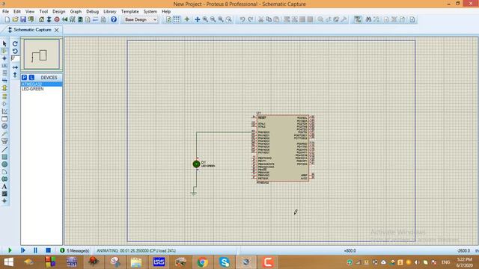Image resolution: width=479 pixels, height=269 pixels.
Task: Click the Rotate Clockwise icon
Action: [15, 44]
